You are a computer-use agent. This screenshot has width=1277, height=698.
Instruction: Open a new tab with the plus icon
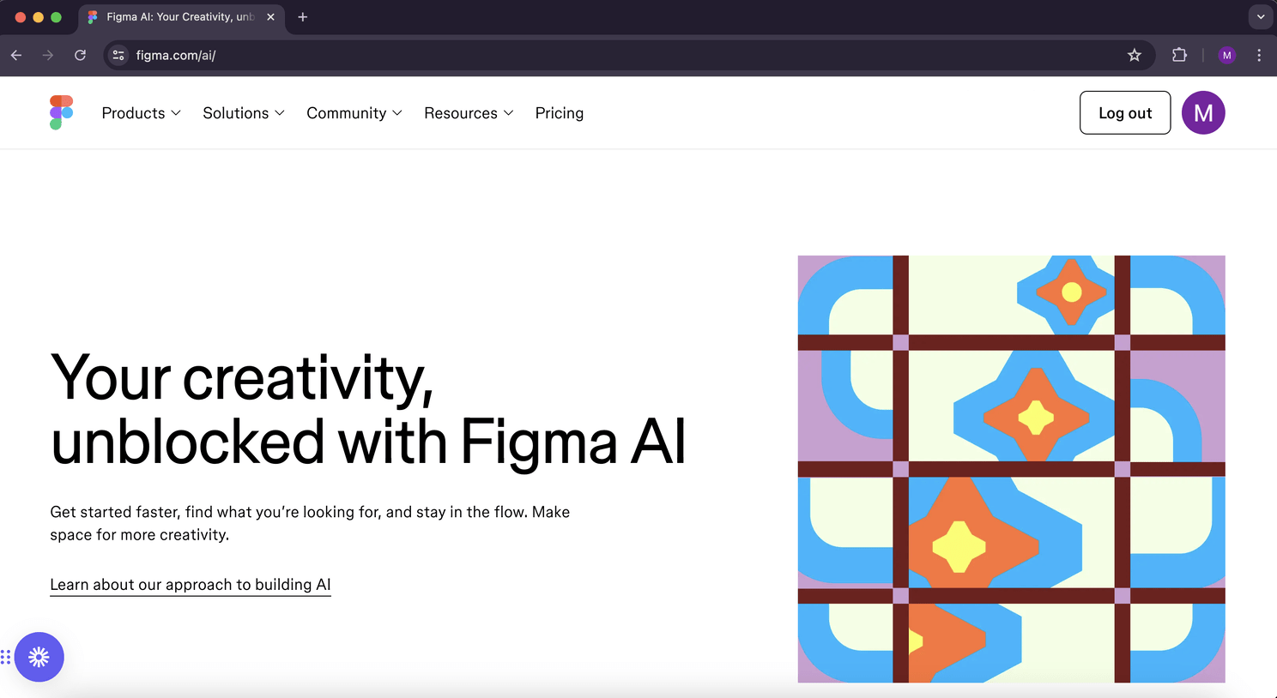pyautogui.click(x=302, y=17)
